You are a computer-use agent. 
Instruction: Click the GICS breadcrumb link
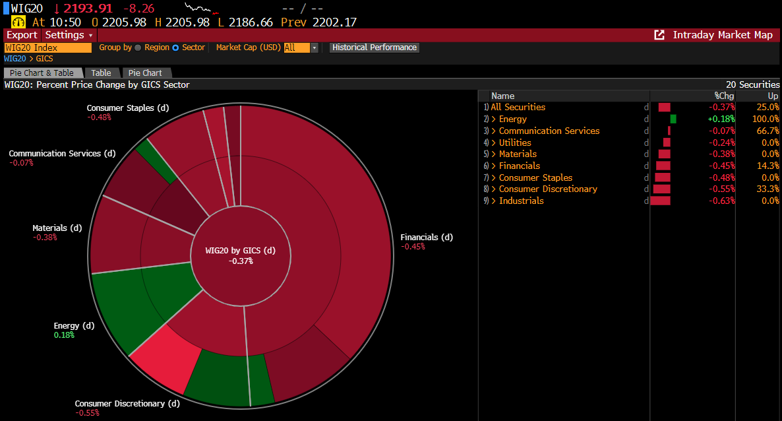44,59
